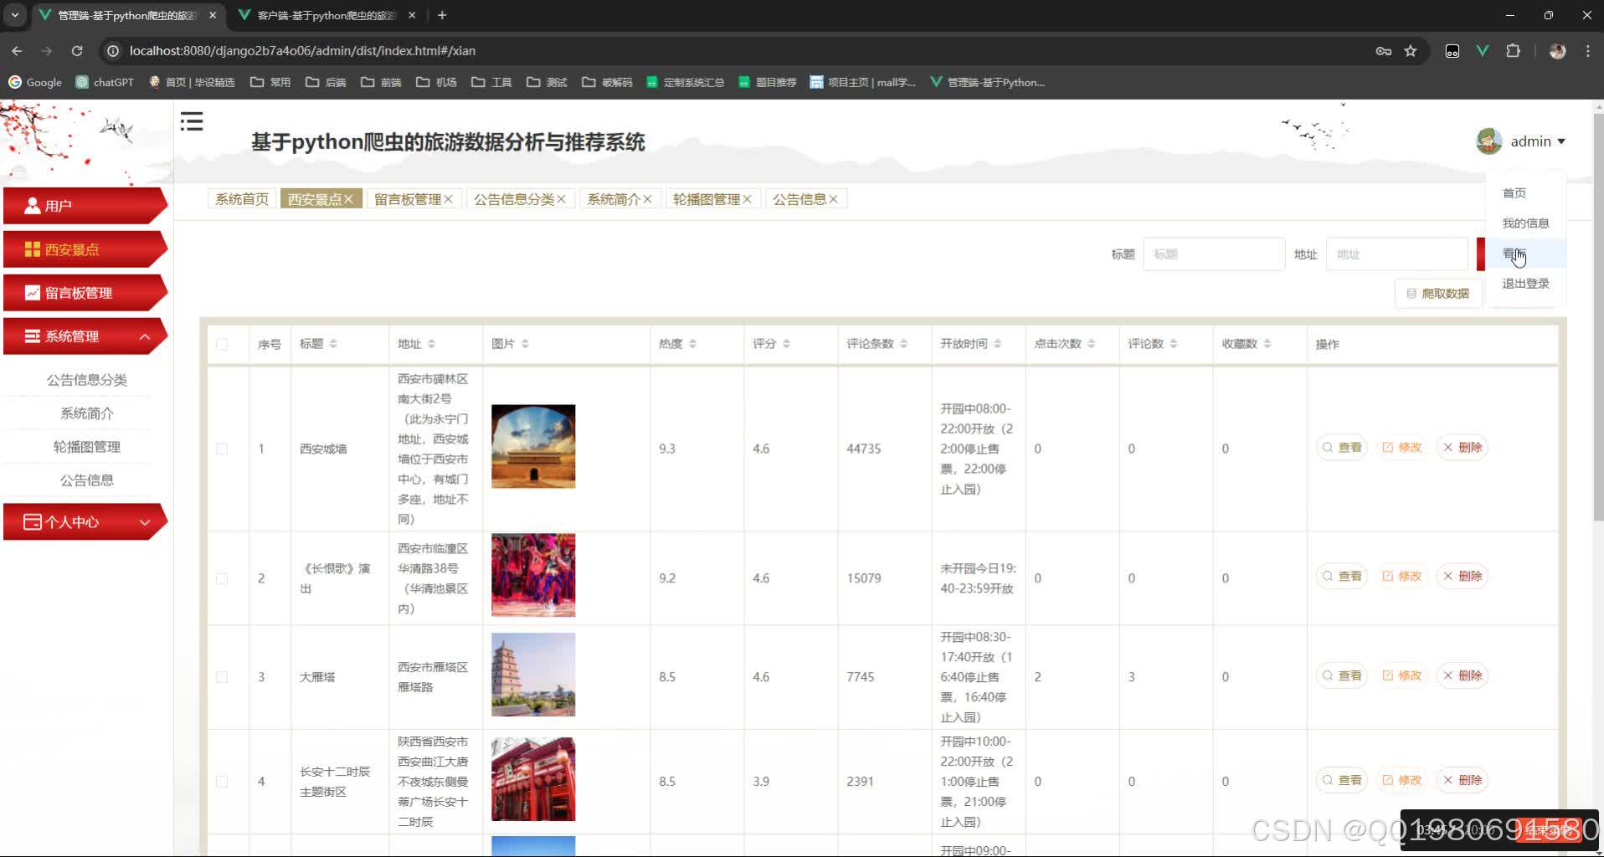Click the 标题 search input field
The image size is (1604, 857).
coord(1214,254)
